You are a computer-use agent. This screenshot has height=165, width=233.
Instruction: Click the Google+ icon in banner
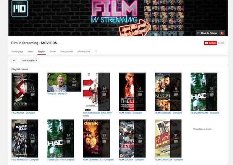(222, 33)
